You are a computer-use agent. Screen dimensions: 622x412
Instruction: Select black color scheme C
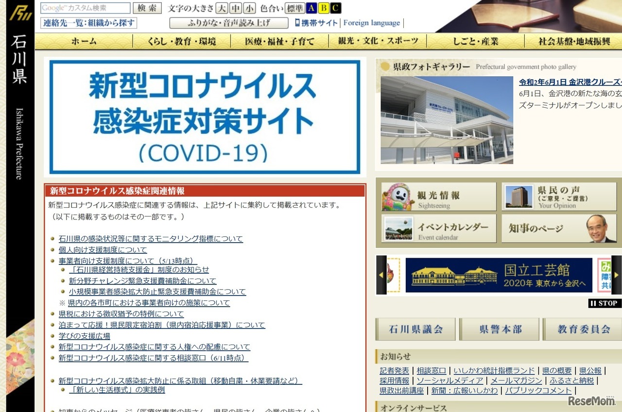pyautogui.click(x=336, y=8)
